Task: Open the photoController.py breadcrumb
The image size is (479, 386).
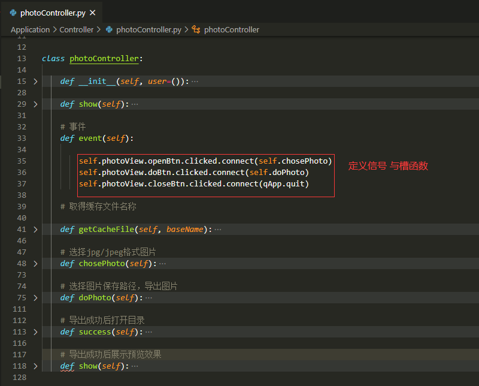Action: [148, 29]
